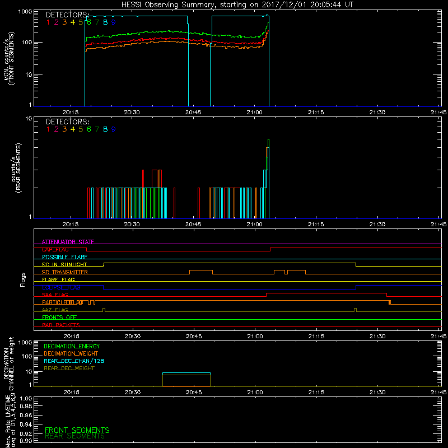Click the 20:30 time label under the rear segments plot

tap(132, 225)
